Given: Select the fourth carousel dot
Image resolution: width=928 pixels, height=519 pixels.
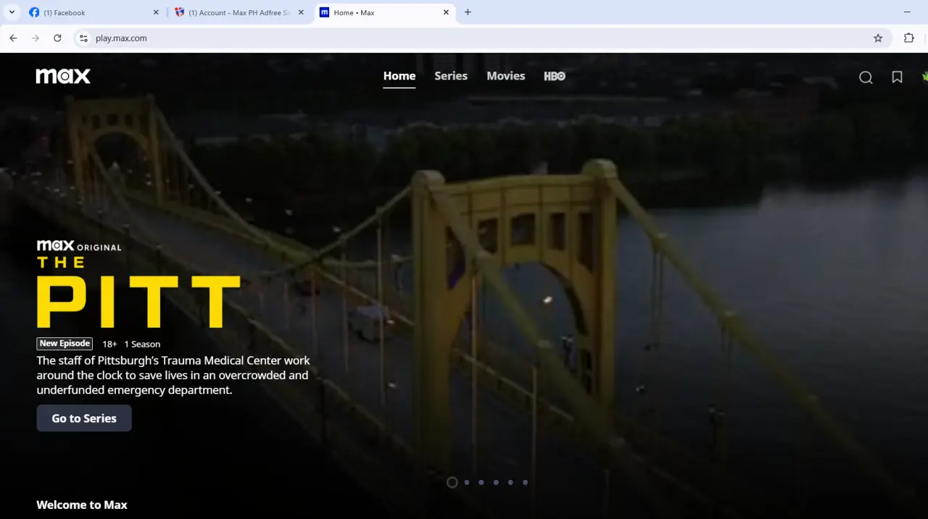Looking at the screenshot, I should pos(496,482).
